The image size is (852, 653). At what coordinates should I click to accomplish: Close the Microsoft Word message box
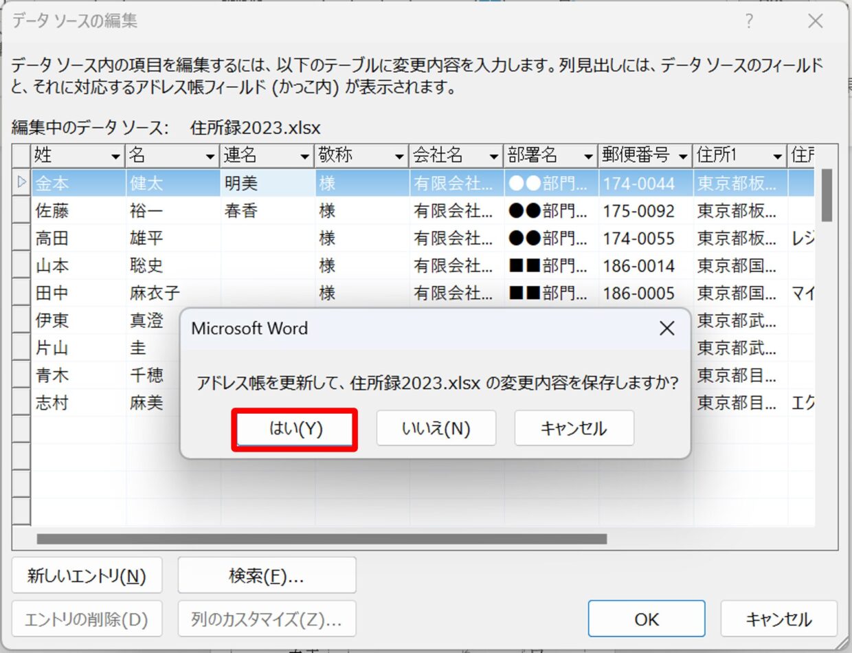(666, 329)
